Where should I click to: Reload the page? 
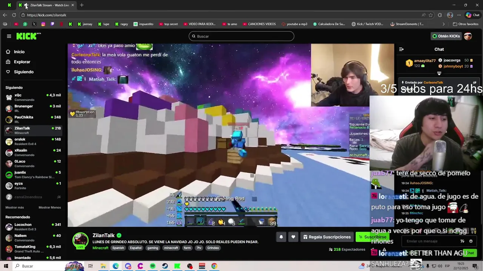(14, 15)
